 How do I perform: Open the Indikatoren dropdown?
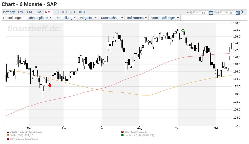137,18
